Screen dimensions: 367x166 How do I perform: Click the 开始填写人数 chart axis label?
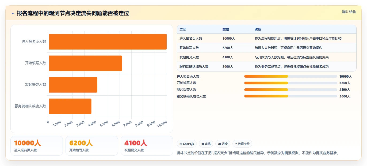(36, 63)
